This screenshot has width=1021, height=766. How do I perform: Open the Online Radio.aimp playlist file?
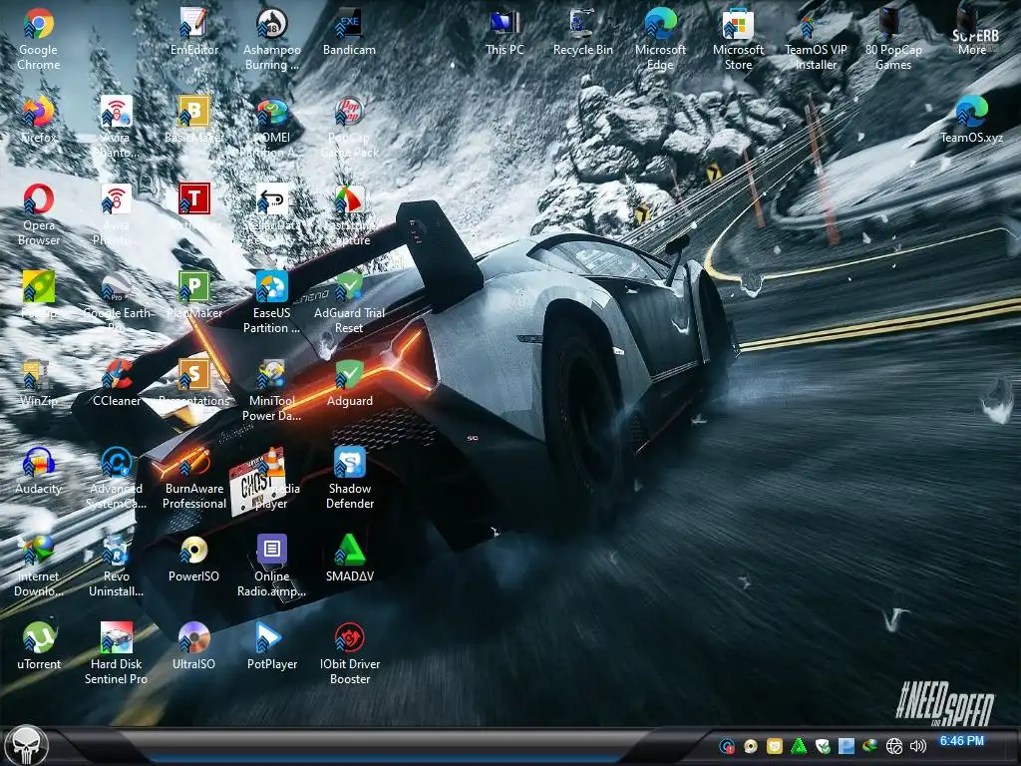click(x=272, y=551)
